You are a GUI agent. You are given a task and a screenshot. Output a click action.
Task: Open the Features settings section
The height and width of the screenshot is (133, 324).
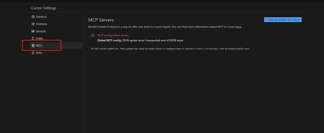(56, 24)
